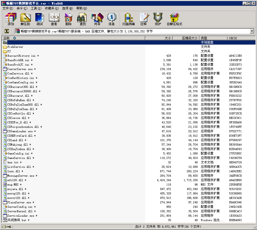This screenshot has width=257, height=230.
Task: Open the archive Info (信息) icon
Action: tap(111, 19)
